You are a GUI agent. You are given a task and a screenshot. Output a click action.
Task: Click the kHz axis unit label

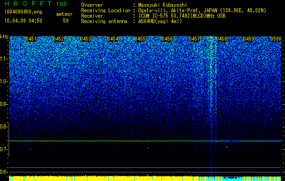[x=4, y=37]
